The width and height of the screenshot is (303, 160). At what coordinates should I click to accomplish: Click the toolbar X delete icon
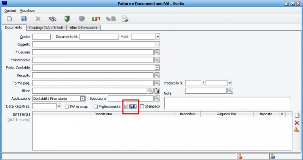coord(38,19)
